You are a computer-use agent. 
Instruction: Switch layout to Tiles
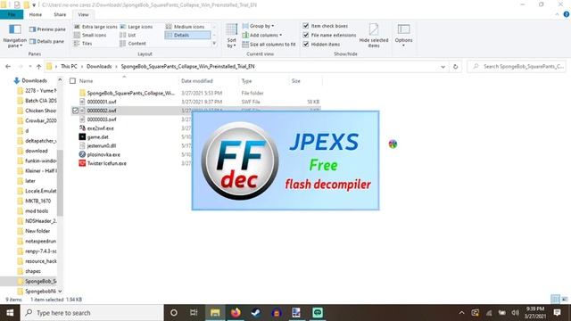pos(83,44)
